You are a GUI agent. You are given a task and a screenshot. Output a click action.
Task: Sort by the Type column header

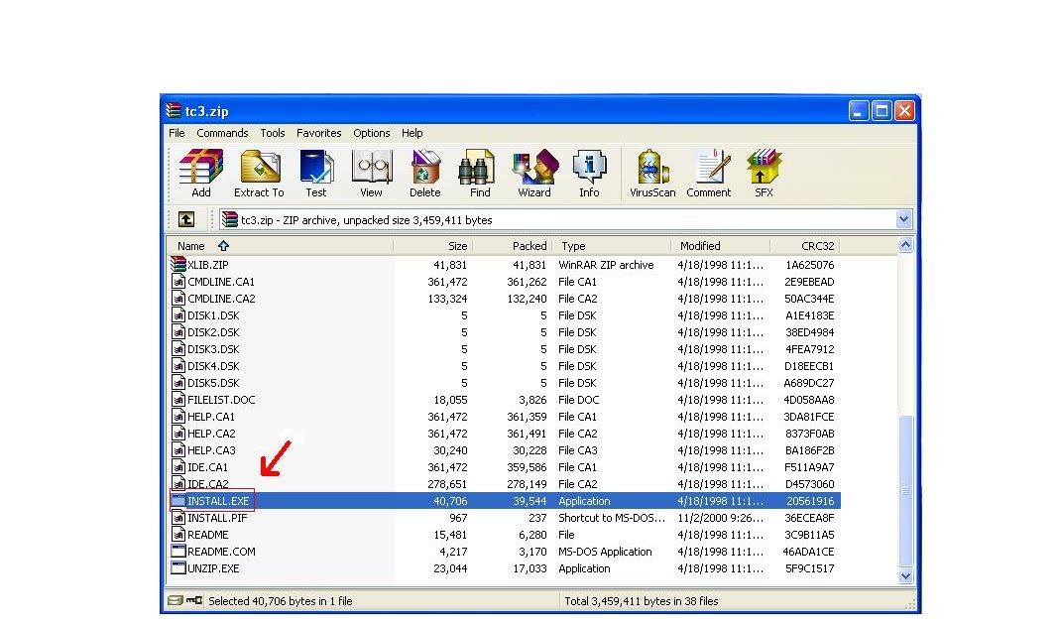click(612, 246)
